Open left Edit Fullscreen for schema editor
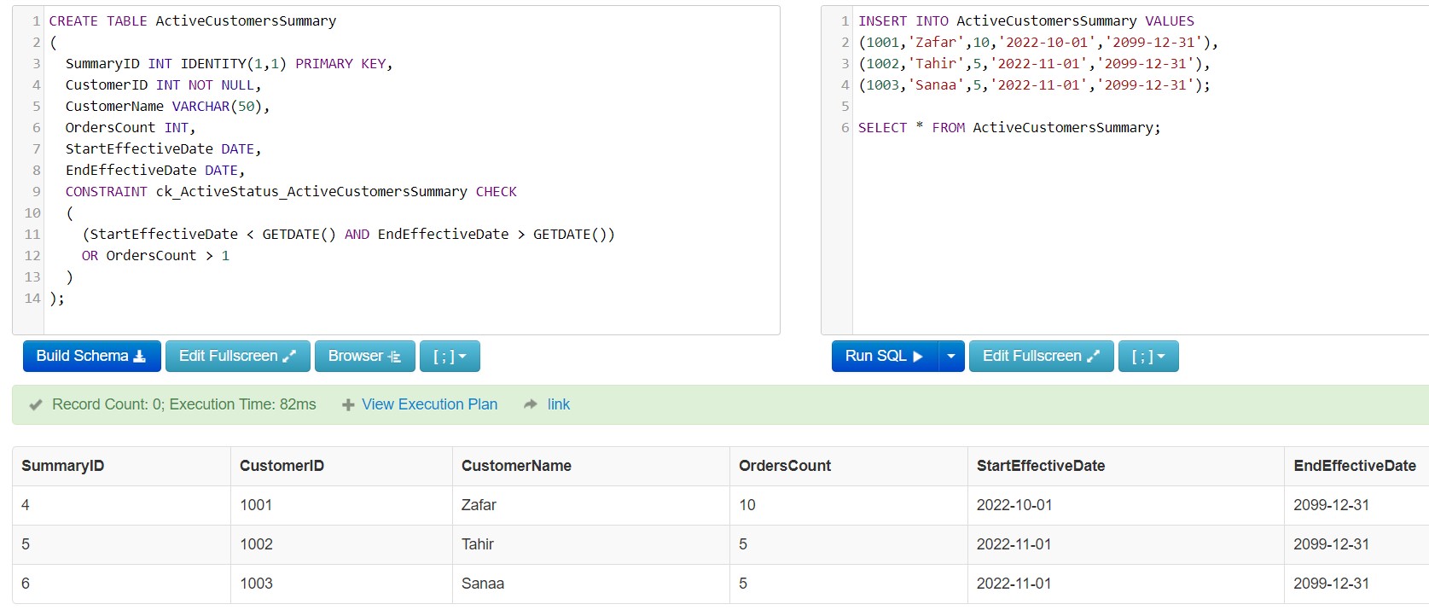The image size is (1429, 610). pyautogui.click(x=237, y=356)
